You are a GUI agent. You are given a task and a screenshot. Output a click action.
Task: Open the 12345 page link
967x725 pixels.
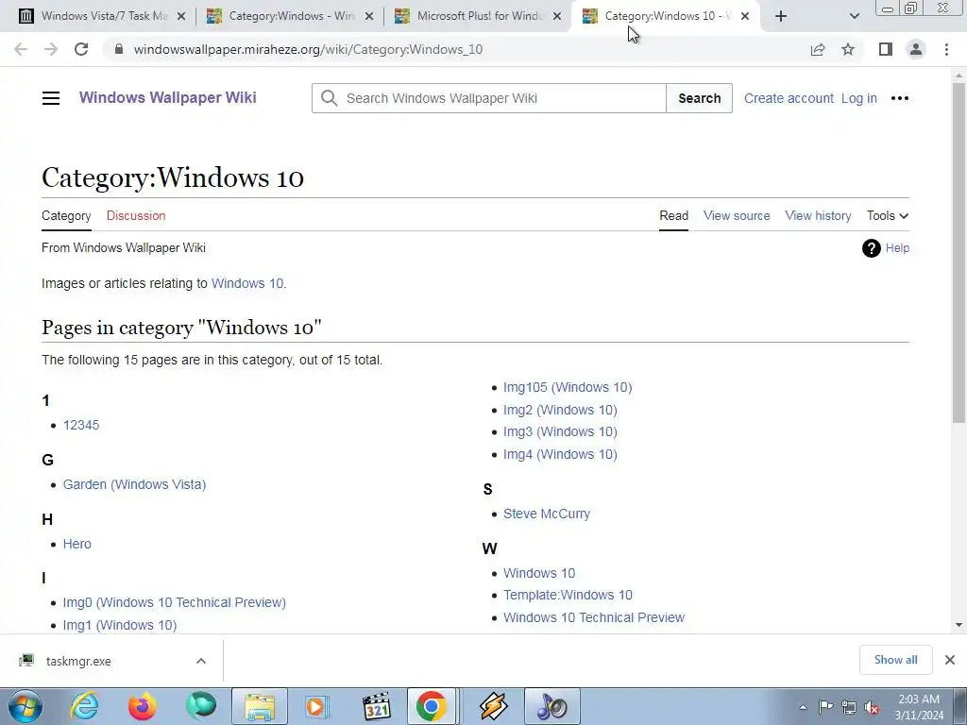[x=81, y=426]
